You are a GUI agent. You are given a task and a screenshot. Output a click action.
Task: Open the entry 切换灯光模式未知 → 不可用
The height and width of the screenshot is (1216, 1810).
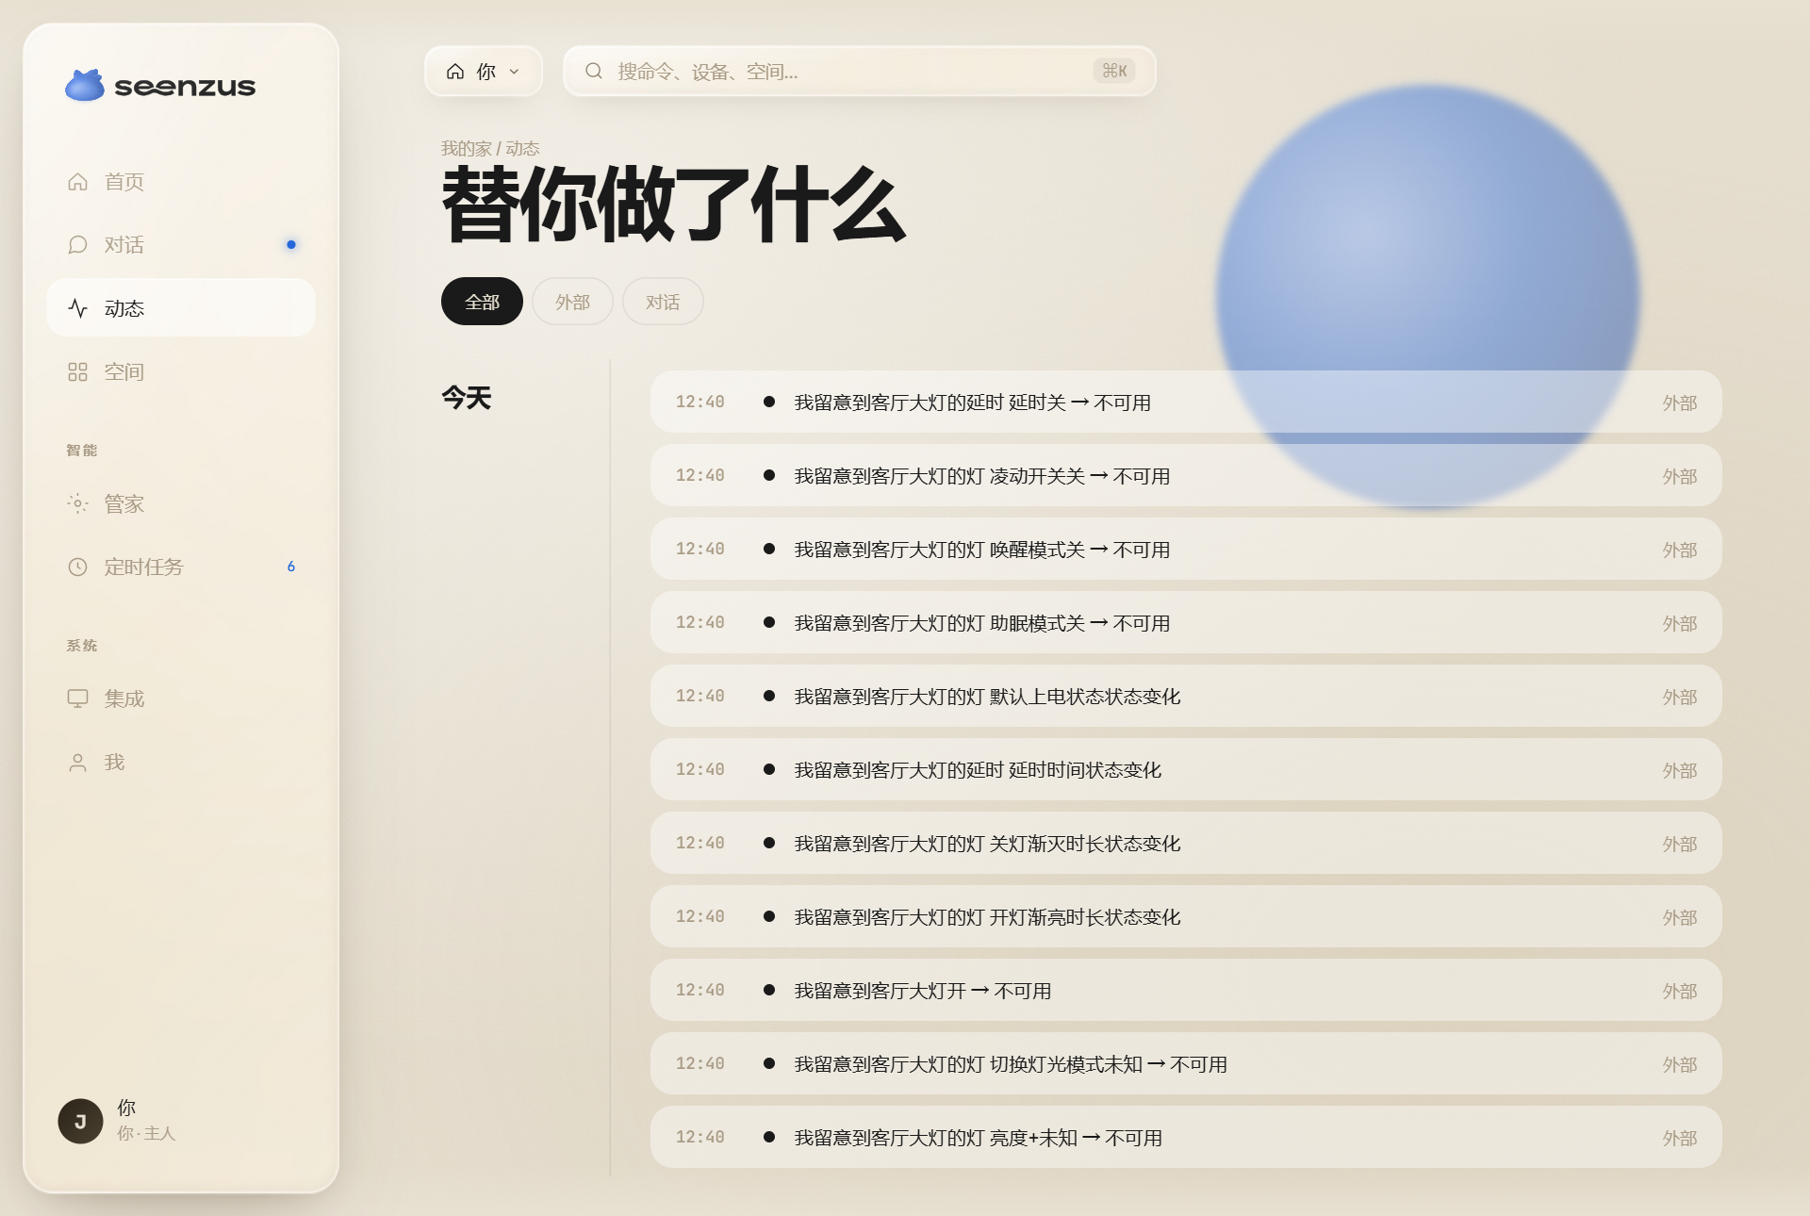1186,1064
